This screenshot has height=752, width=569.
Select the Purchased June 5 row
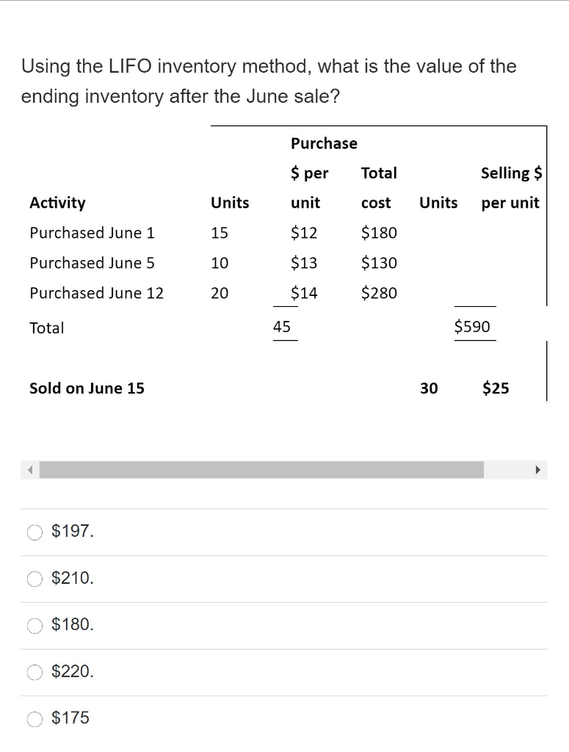[92, 263]
